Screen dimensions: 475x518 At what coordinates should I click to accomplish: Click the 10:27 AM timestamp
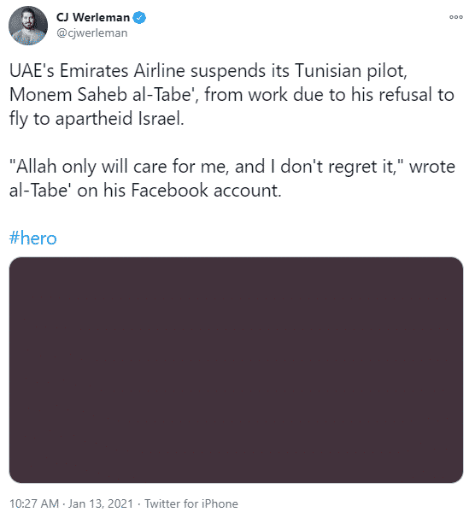(34, 503)
